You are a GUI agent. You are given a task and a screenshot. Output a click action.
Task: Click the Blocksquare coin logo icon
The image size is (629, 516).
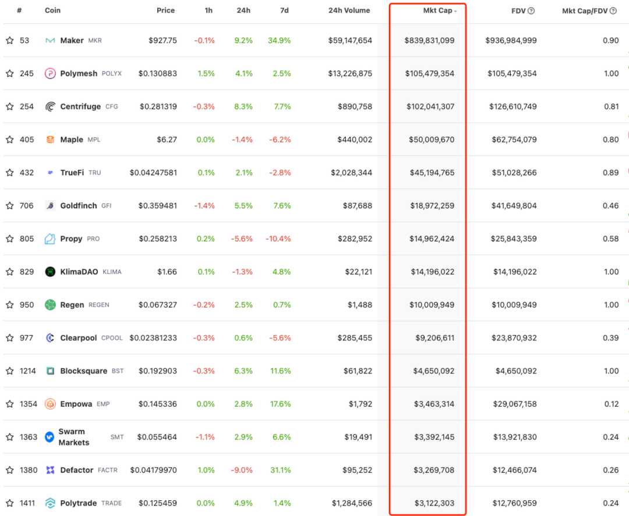click(50, 371)
